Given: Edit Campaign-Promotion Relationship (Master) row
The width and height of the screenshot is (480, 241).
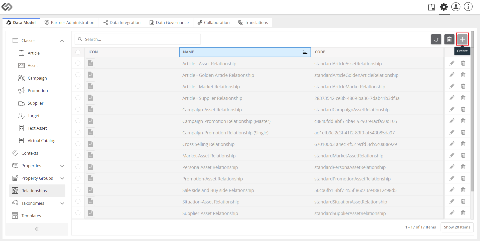Looking at the screenshot, I should coord(452,121).
